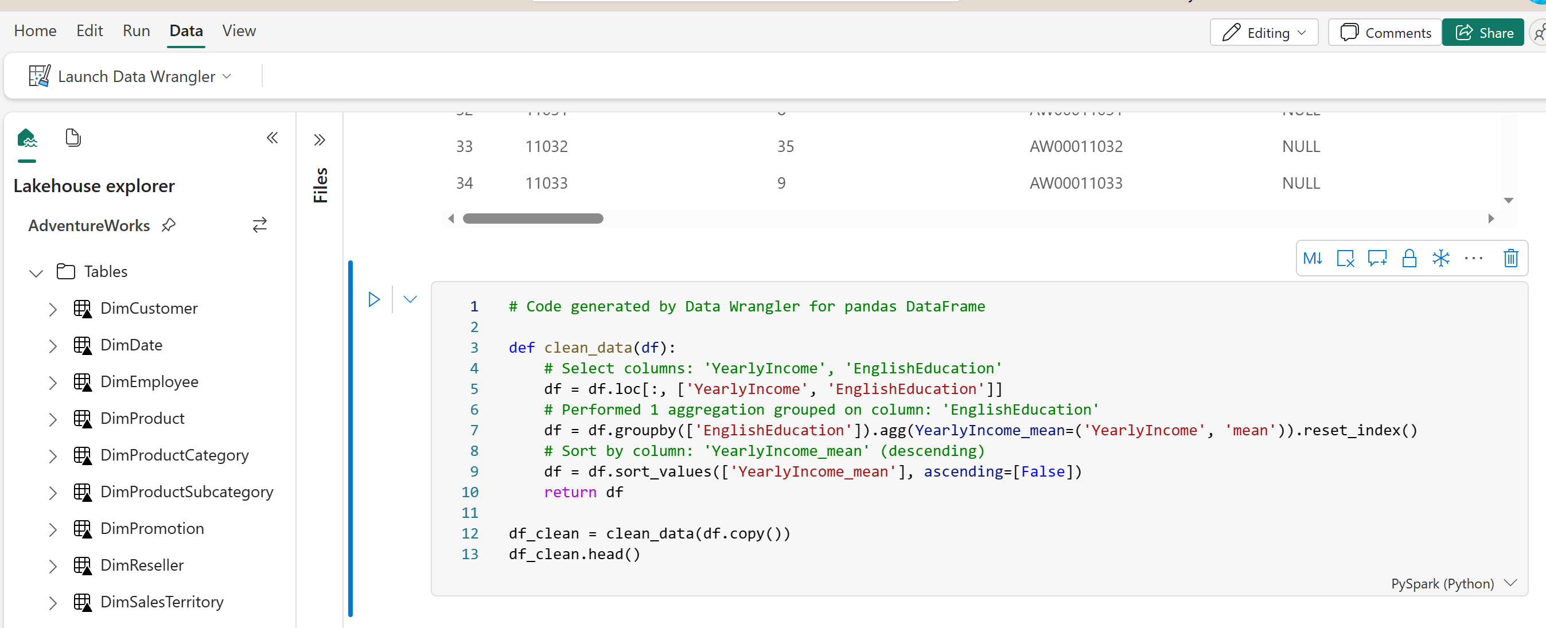
Task: Add a comment to the code cell
Action: [1377, 258]
